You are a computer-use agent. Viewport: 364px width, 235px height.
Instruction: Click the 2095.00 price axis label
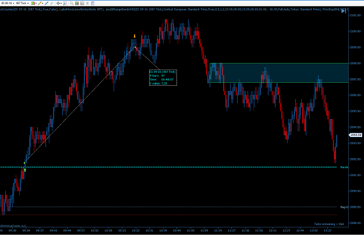[355, 111]
